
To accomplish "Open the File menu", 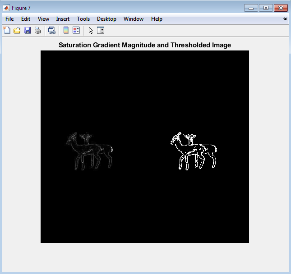I will point(9,19).
